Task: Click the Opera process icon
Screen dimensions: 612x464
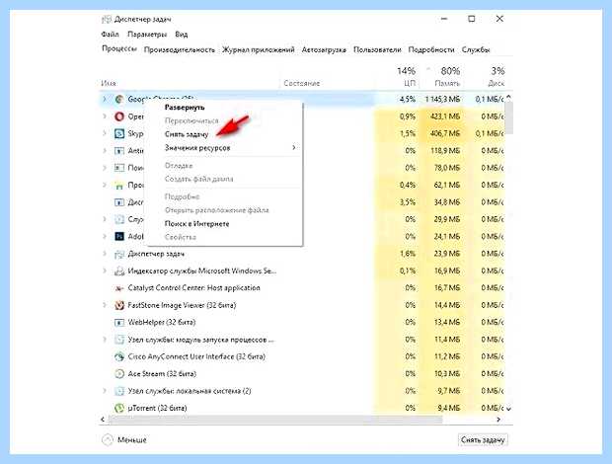Action: (x=119, y=116)
